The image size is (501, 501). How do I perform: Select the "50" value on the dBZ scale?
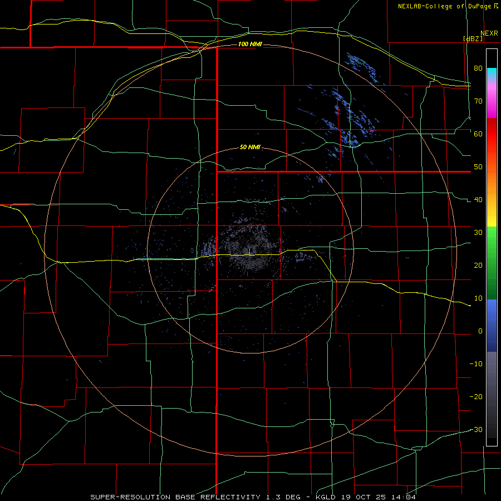478,167
